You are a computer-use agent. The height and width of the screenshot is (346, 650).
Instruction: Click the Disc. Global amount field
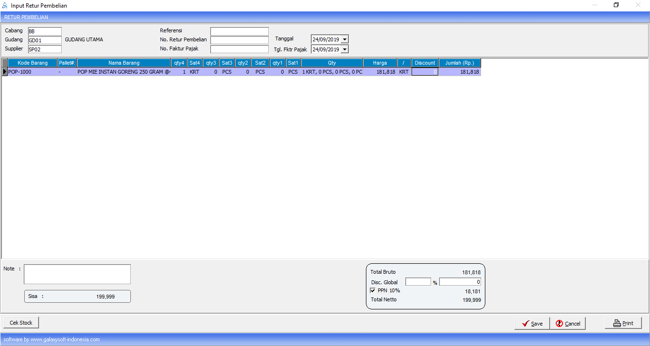click(460, 282)
